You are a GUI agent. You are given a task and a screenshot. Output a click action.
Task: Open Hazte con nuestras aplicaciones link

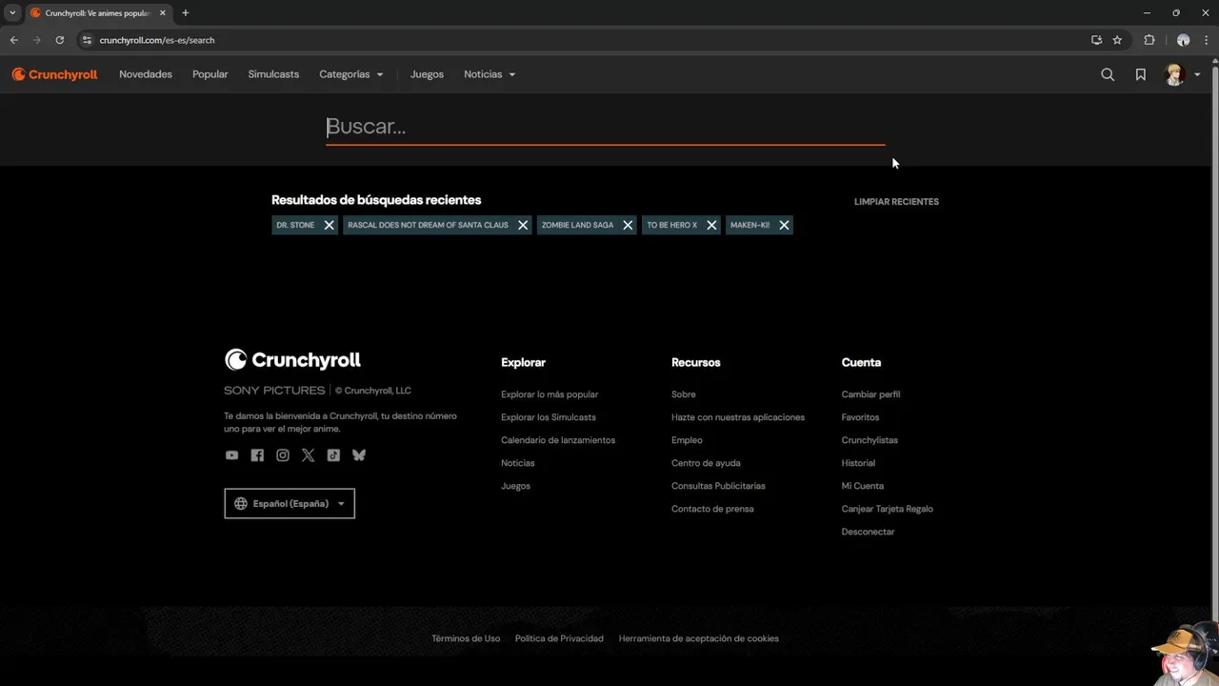[738, 417]
